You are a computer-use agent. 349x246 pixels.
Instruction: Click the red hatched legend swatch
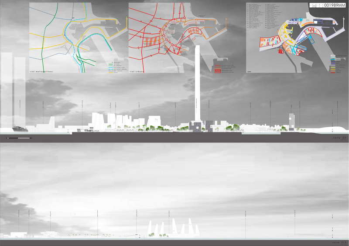[x=218, y=69]
